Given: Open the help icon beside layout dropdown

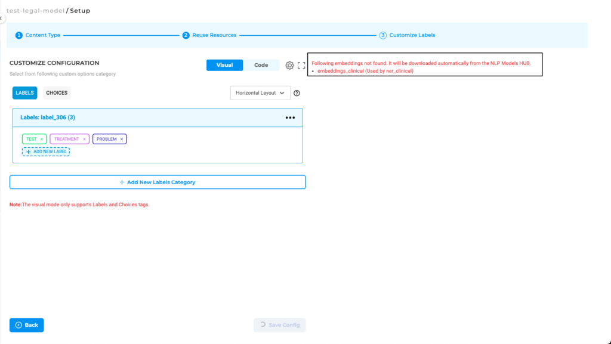Looking at the screenshot, I should [297, 92].
